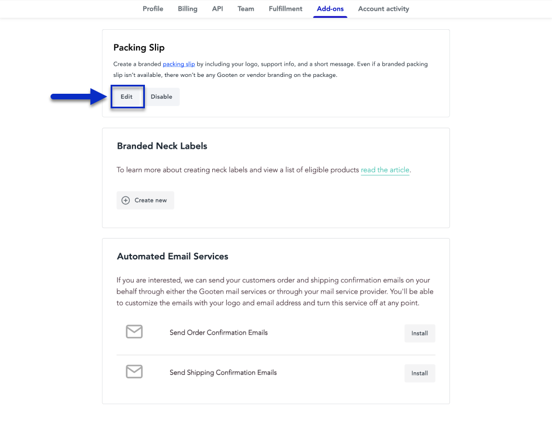Image resolution: width=552 pixels, height=439 pixels.
Task: Open the Fulfillment tab
Action: pyautogui.click(x=285, y=9)
